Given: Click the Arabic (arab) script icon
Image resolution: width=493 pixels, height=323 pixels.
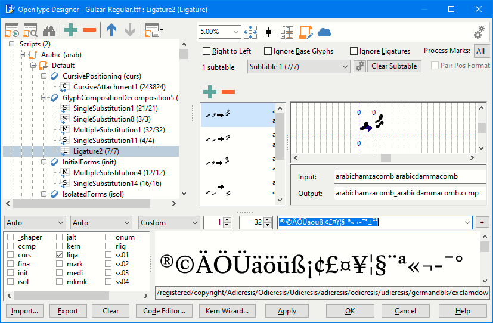Looking at the screenshot, I should click(33, 55).
